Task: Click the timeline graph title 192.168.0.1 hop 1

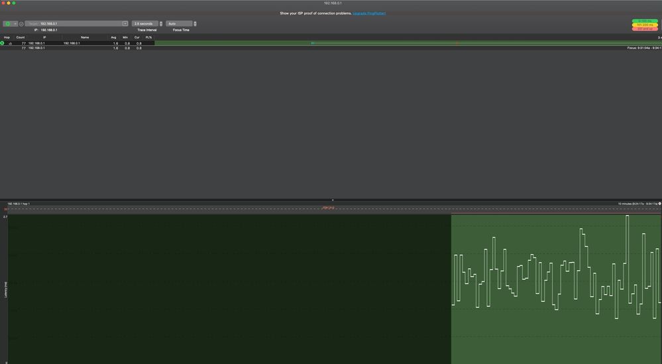Action: 19,204
